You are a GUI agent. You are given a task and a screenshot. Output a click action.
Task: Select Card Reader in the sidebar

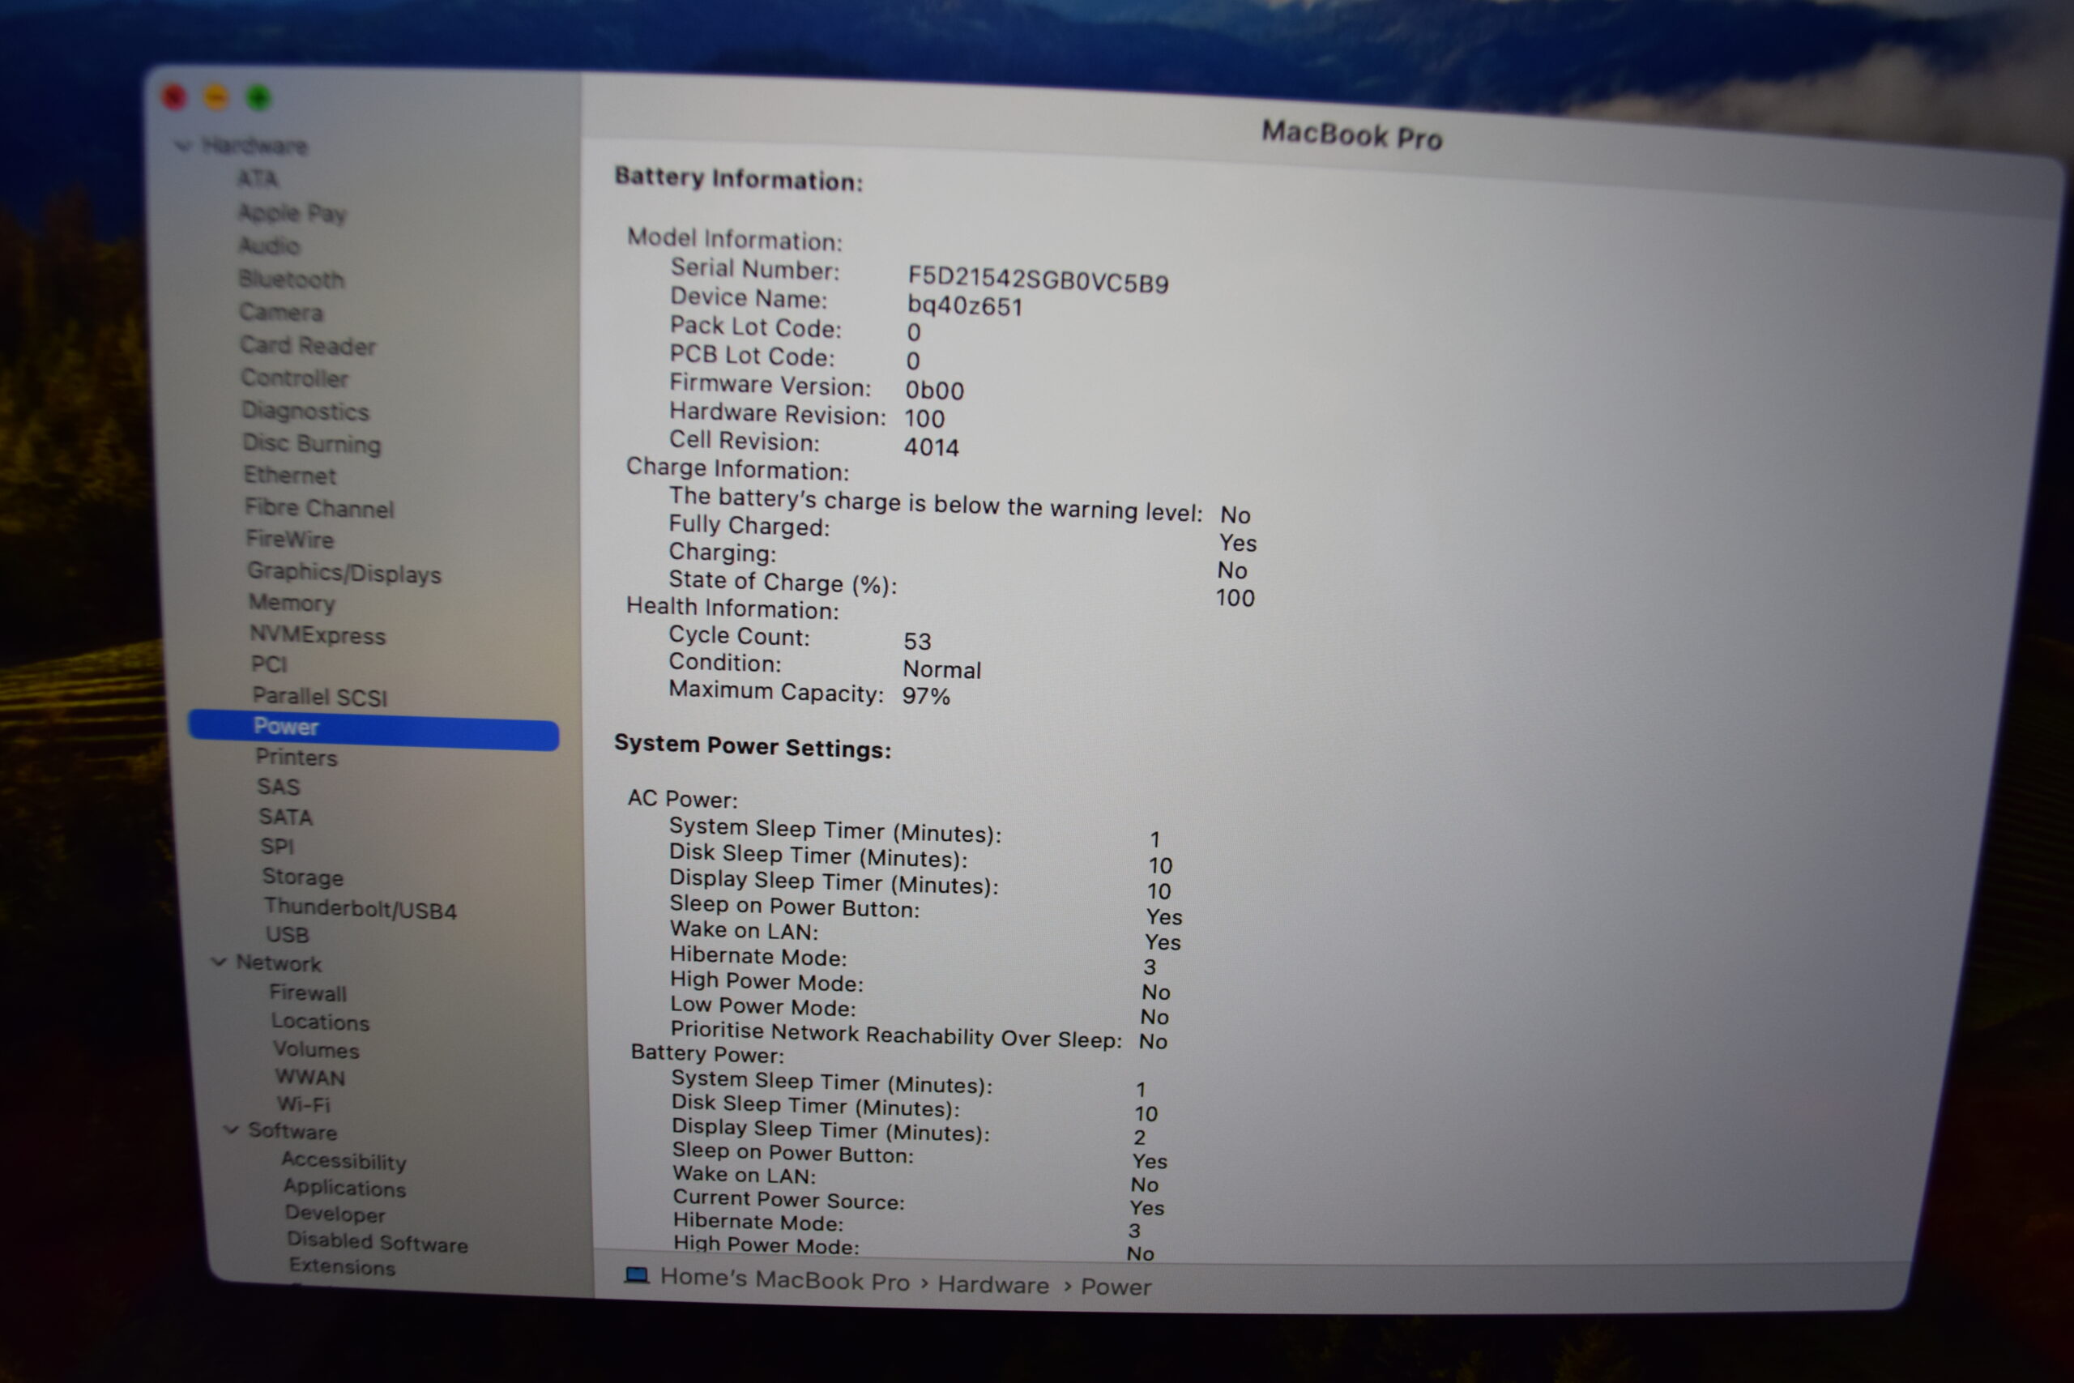pos(309,345)
